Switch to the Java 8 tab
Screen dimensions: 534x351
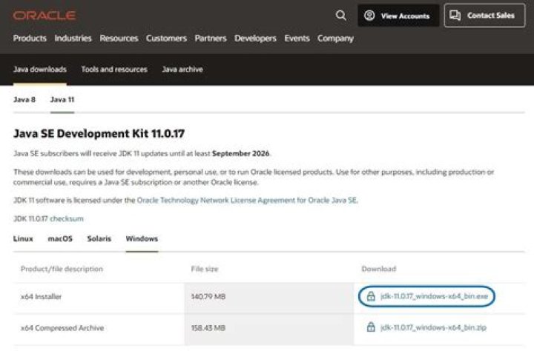24,100
